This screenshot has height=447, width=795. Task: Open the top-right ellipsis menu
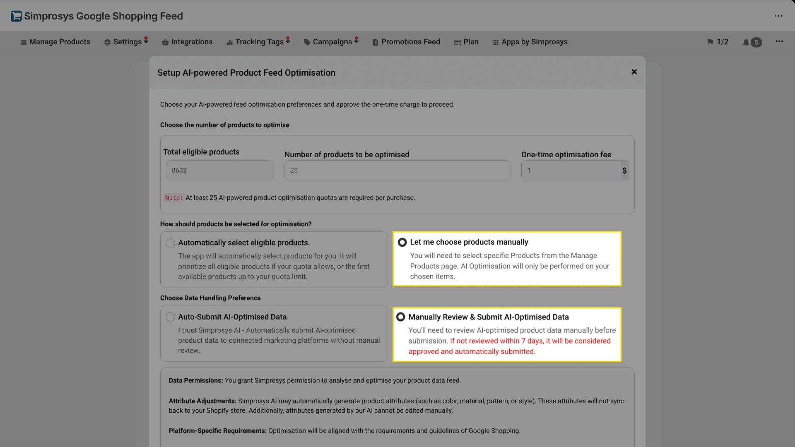[x=779, y=16]
